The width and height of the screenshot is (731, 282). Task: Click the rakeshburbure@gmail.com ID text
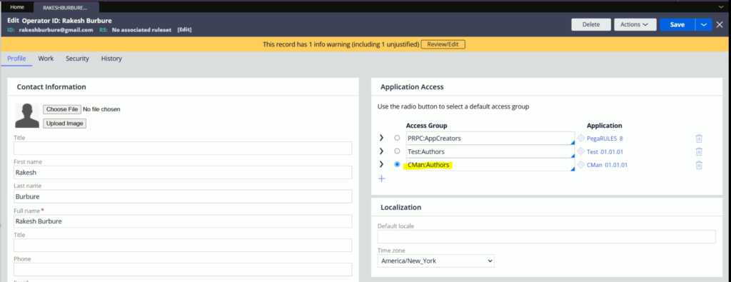coord(56,30)
